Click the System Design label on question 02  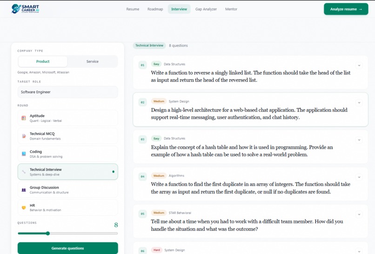(179, 101)
